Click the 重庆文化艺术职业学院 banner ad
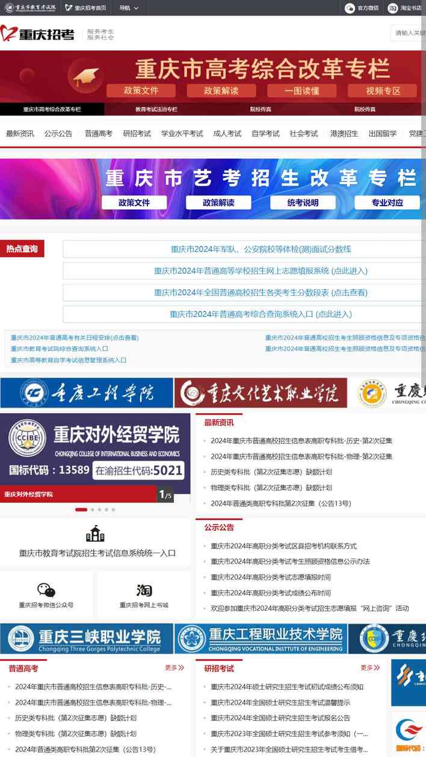The height and width of the screenshot is (757, 426). click(261, 393)
